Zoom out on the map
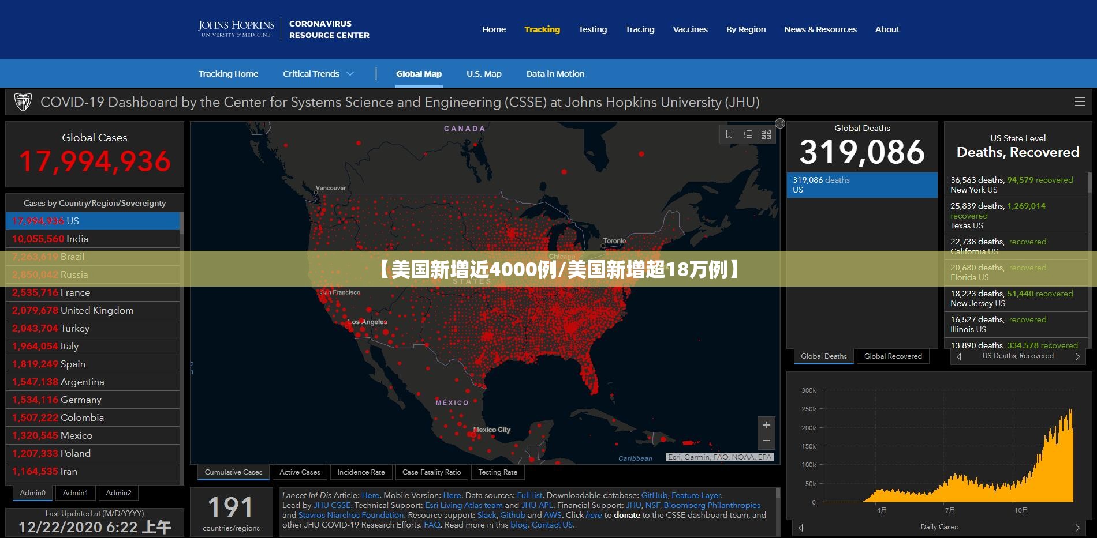Image resolution: width=1097 pixels, height=538 pixels. (766, 441)
